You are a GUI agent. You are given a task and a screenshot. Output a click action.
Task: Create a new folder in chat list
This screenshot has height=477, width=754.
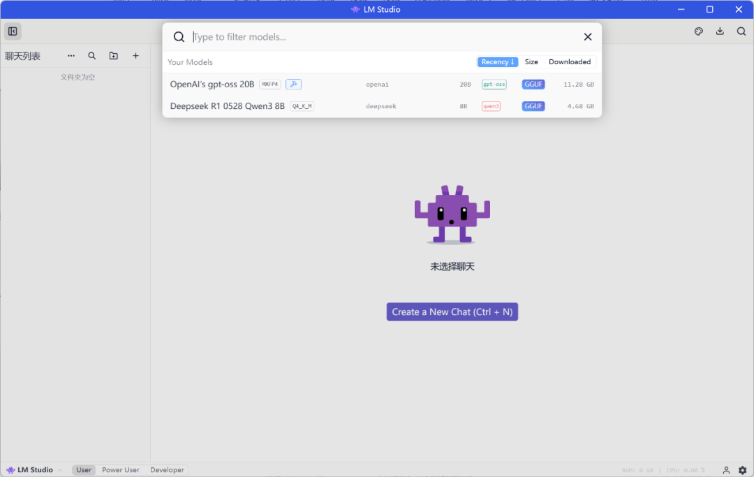(114, 56)
